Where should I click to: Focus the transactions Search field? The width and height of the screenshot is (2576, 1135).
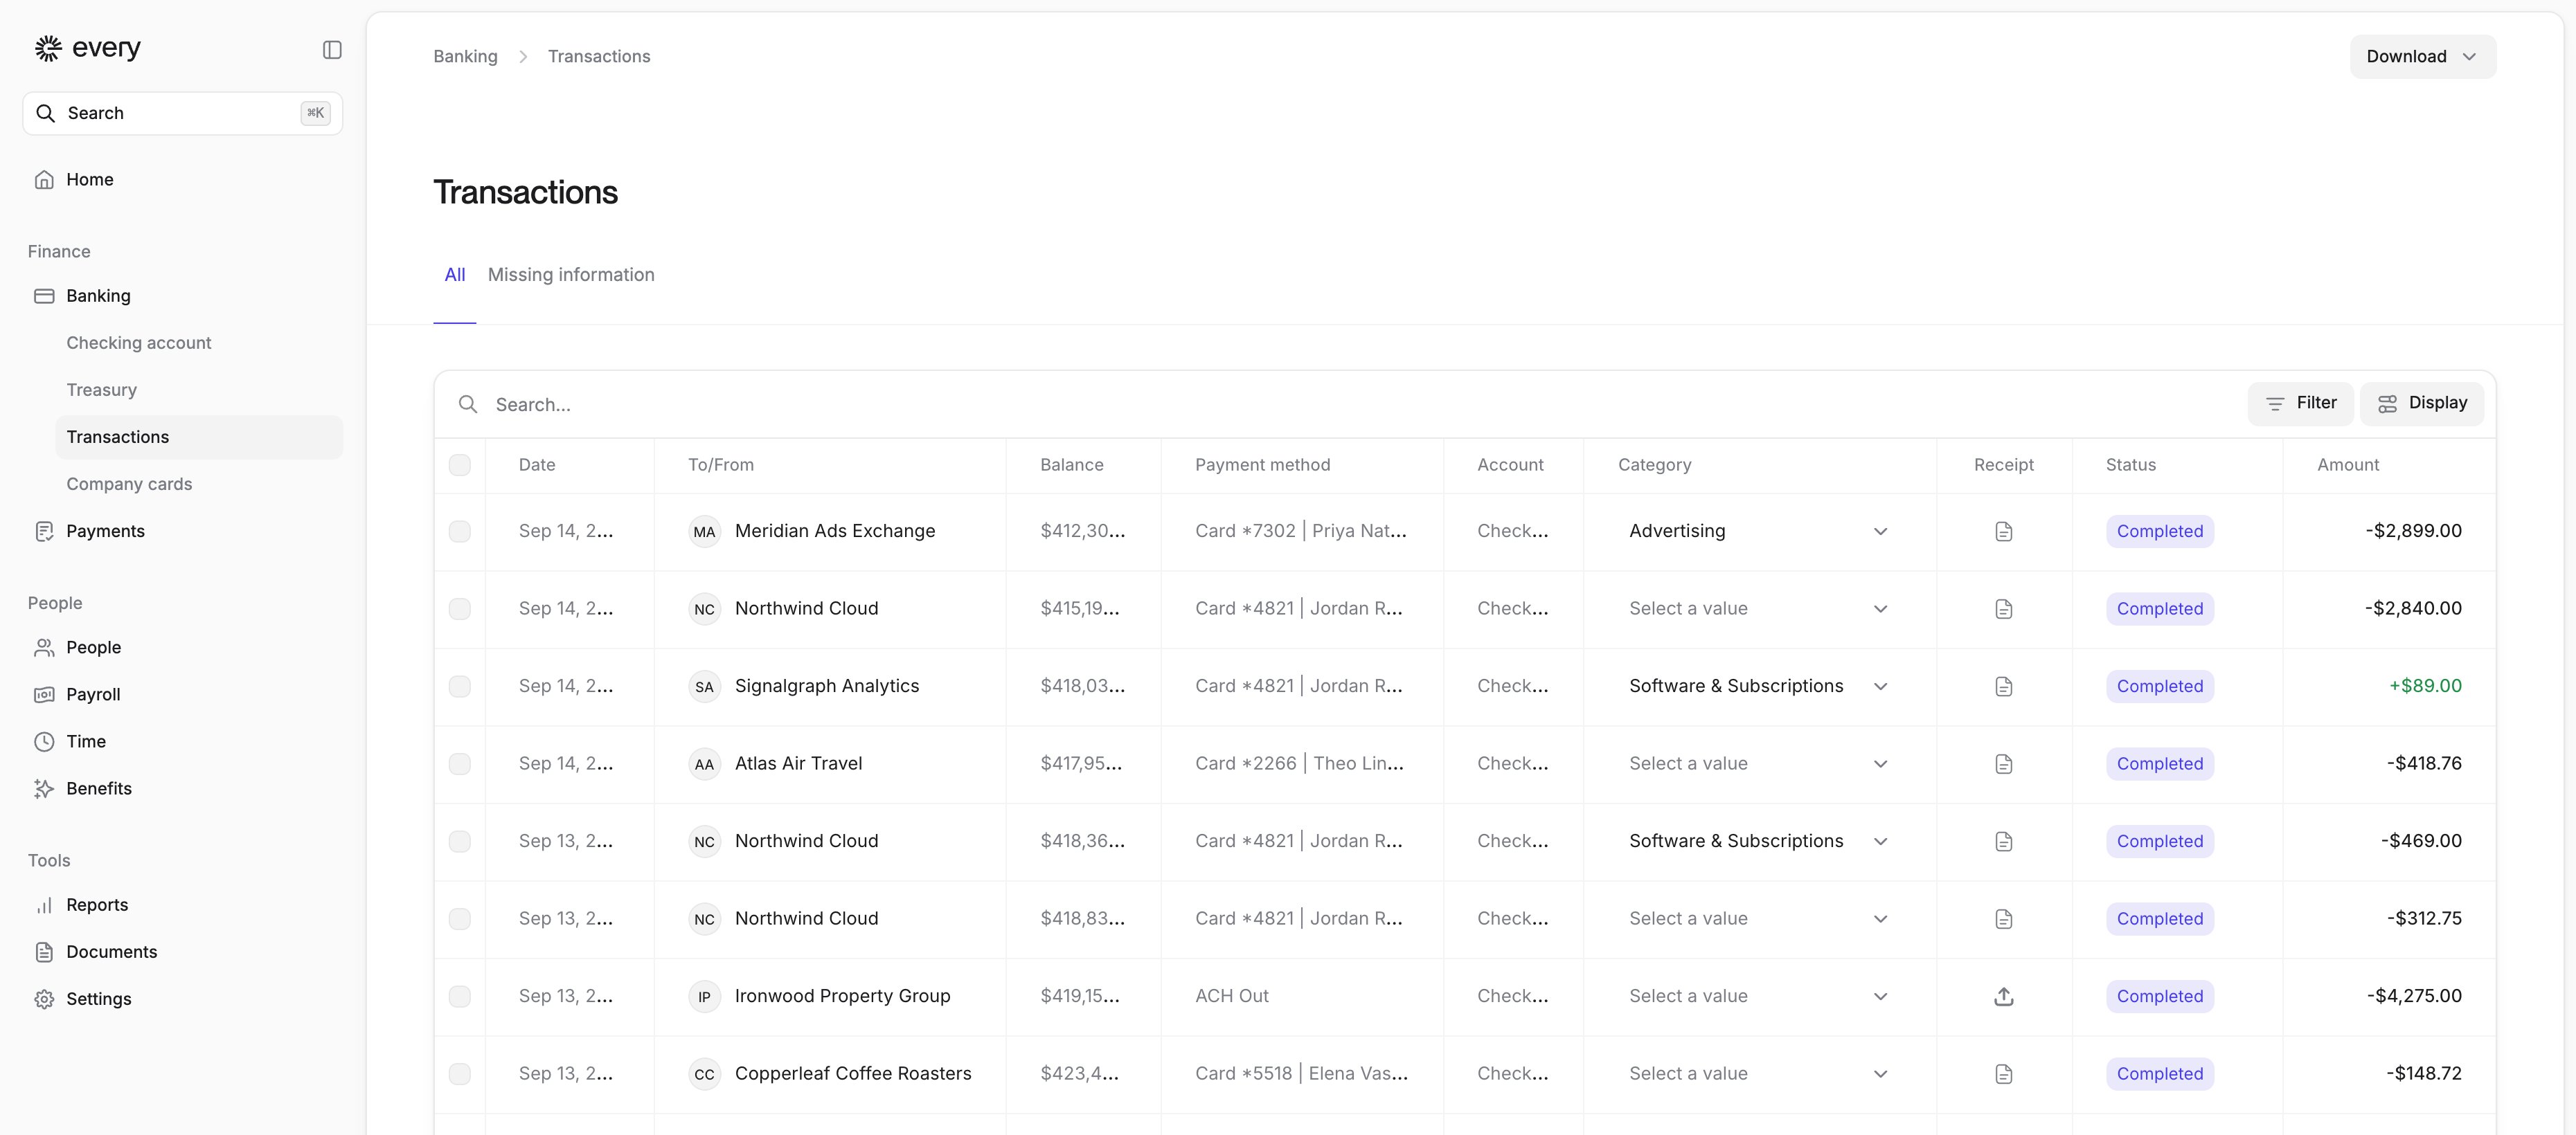pos(1340,405)
